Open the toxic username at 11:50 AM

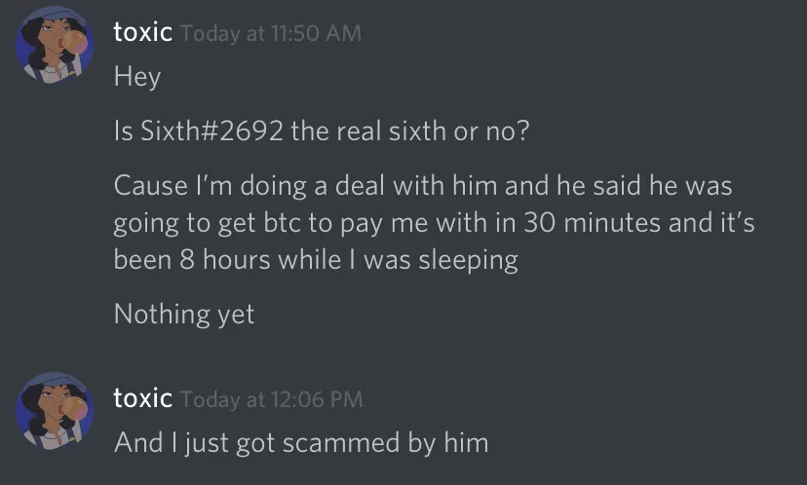pos(142,32)
